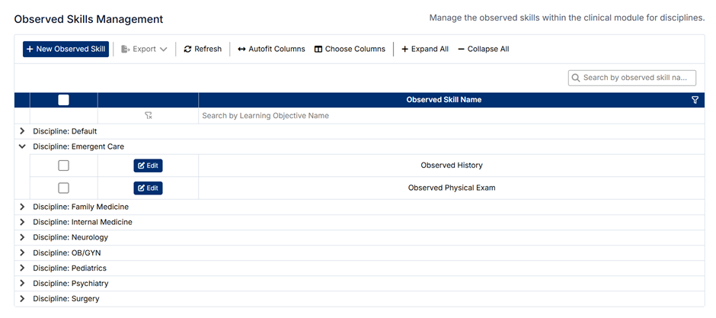Select the Discipline: Neurology group row
Image resolution: width=716 pixels, height=318 pixels.
[x=70, y=237]
